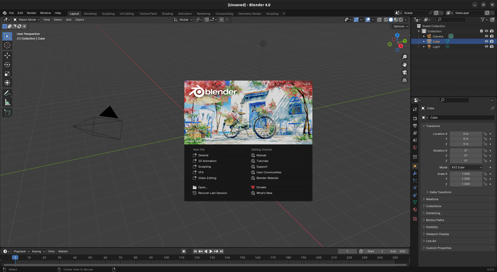Click the Location X value slider
The width and height of the screenshot is (497, 272).
pos(466,134)
